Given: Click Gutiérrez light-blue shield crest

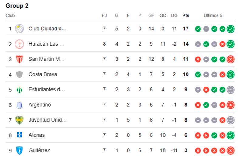Looking at the screenshot, I should tap(19, 150).
